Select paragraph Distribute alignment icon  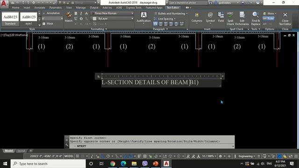click(181, 24)
